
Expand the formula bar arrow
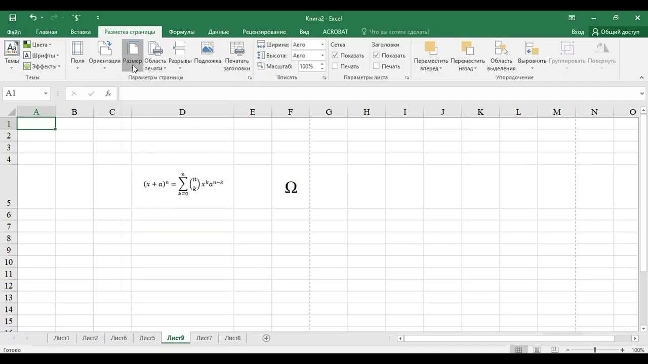(x=642, y=94)
